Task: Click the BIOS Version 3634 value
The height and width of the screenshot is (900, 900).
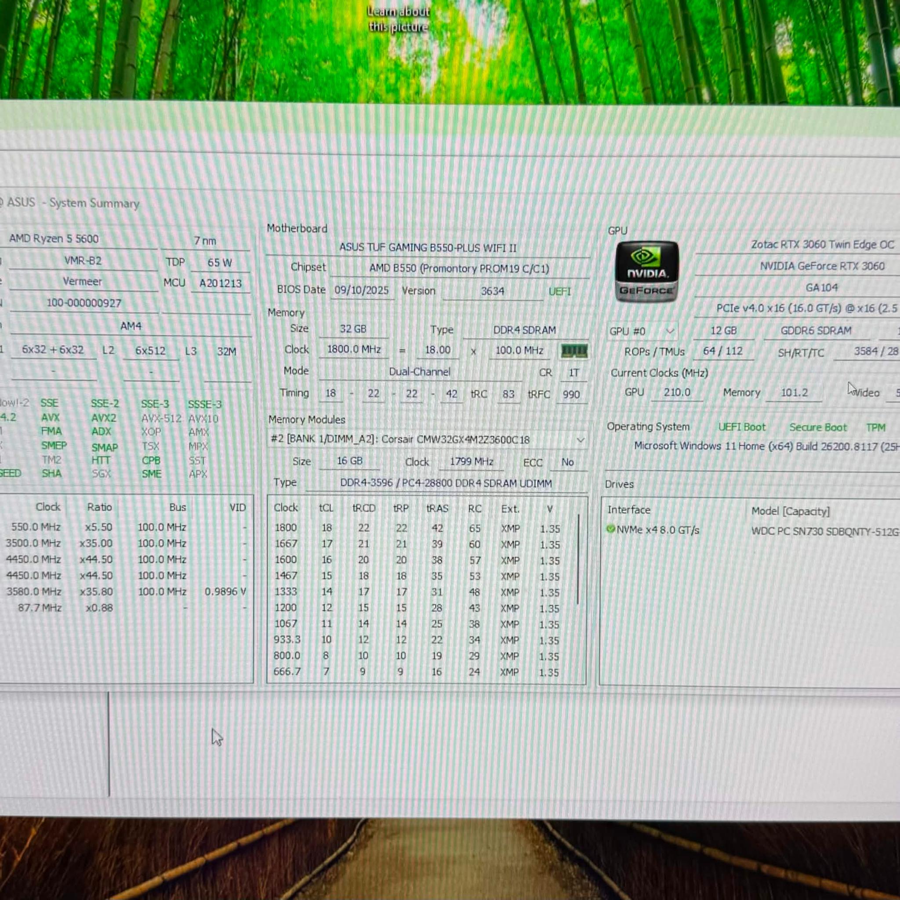Action: (x=492, y=291)
